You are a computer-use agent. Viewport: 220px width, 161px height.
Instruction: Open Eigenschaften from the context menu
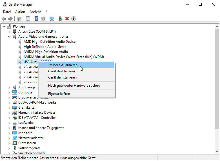pos(59,94)
